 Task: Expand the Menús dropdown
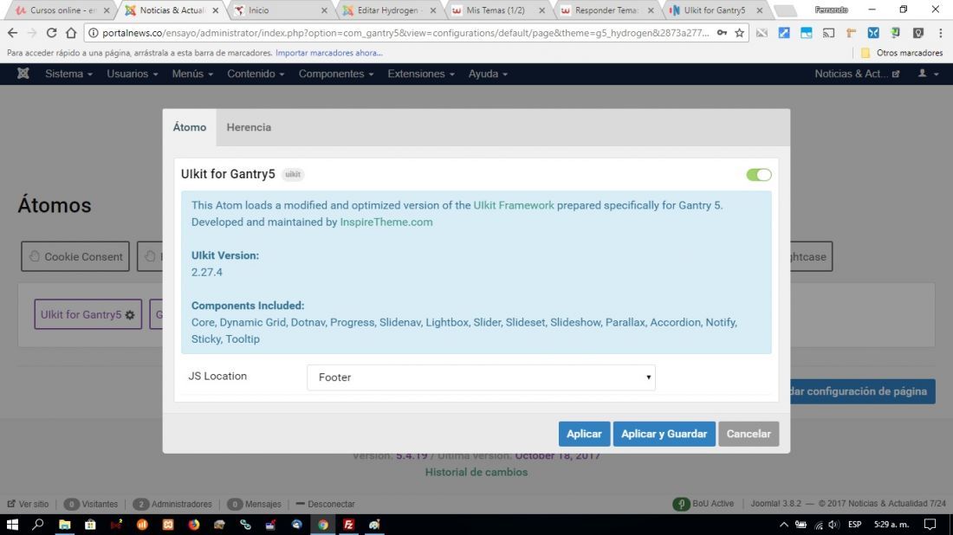pos(192,74)
